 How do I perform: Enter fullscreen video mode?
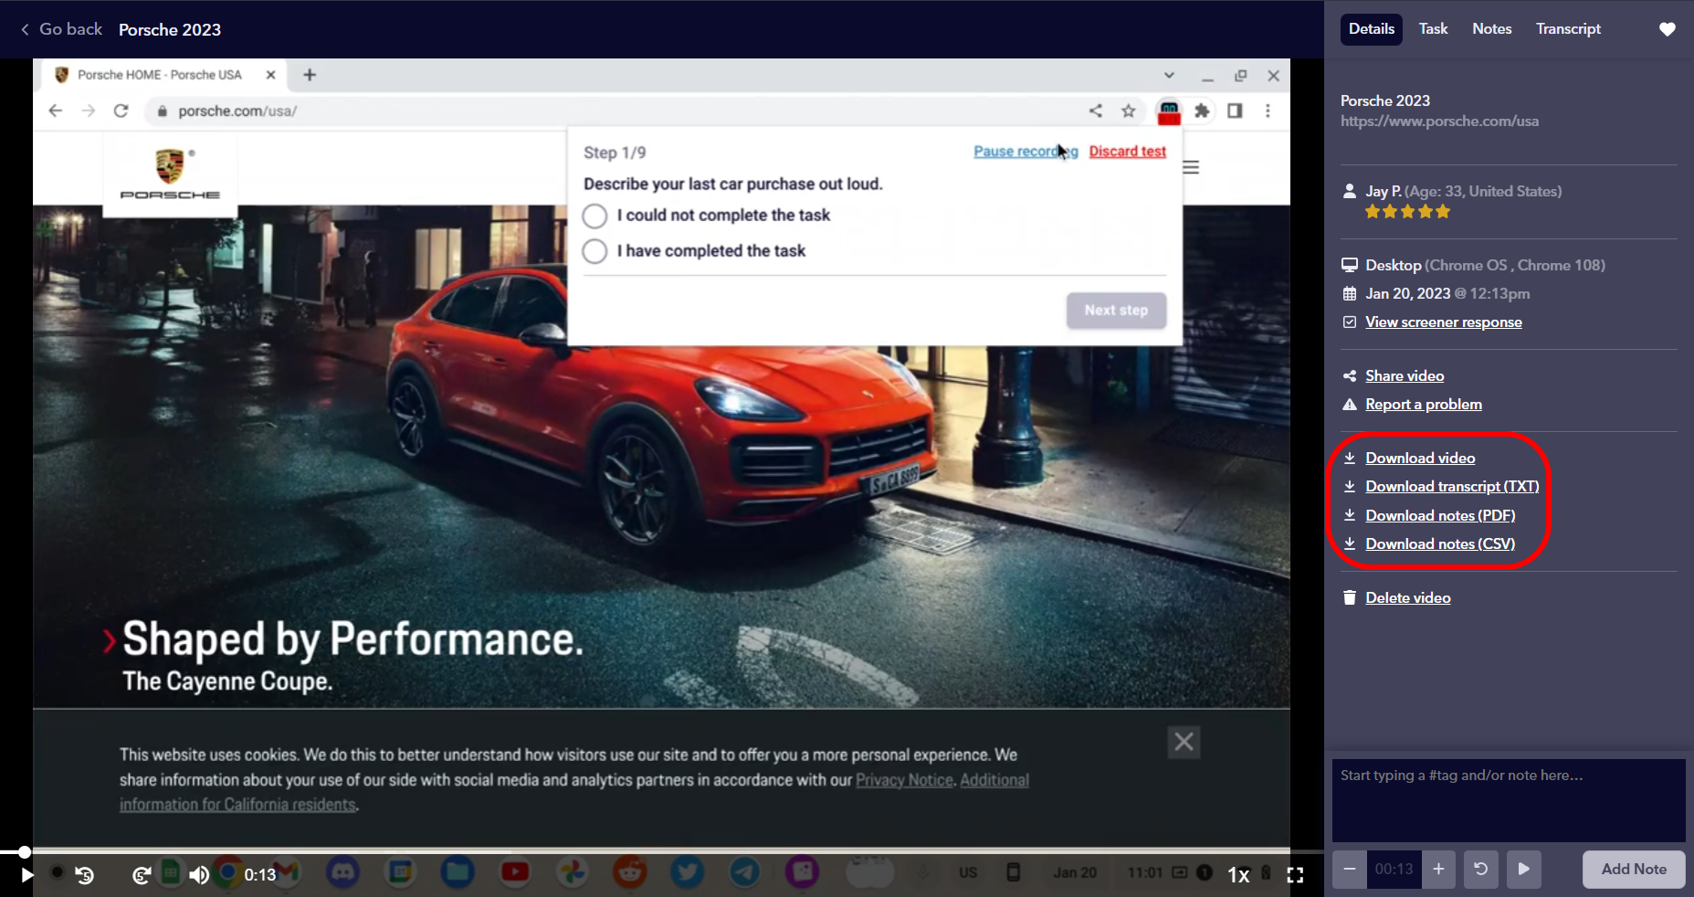coord(1295,875)
